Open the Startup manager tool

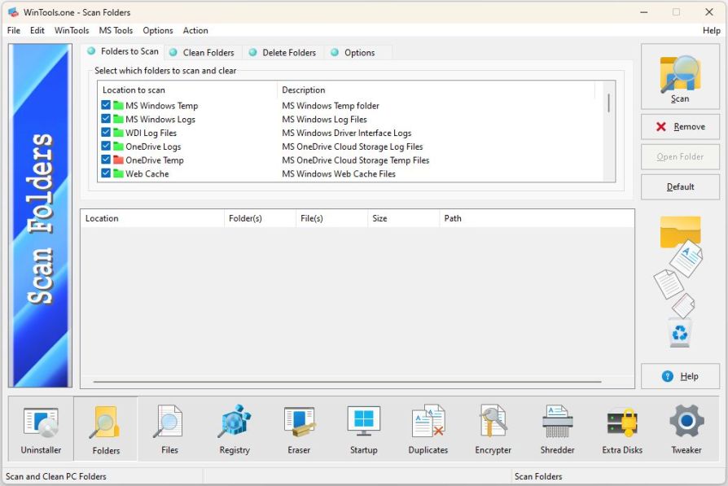(363, 429)
